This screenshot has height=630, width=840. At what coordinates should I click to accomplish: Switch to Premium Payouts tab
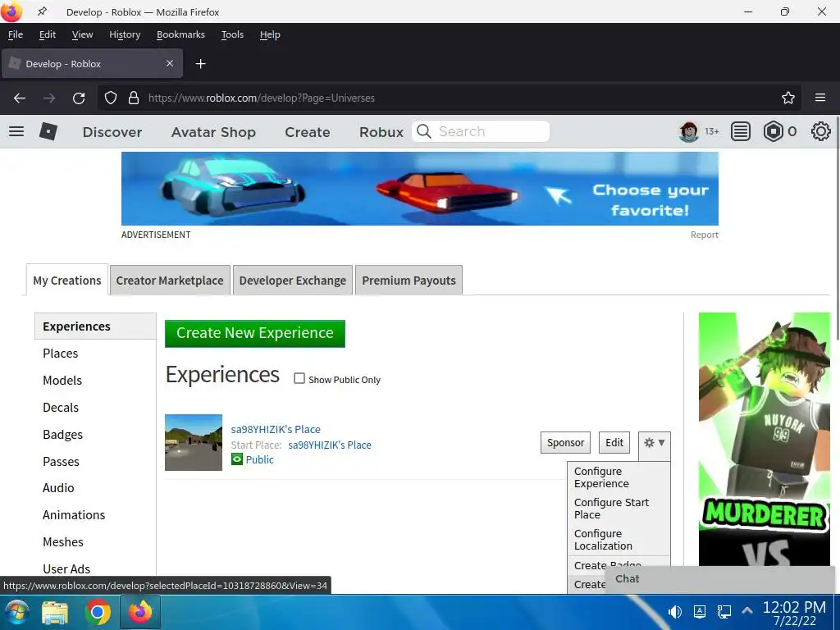(x=409, y=281)
